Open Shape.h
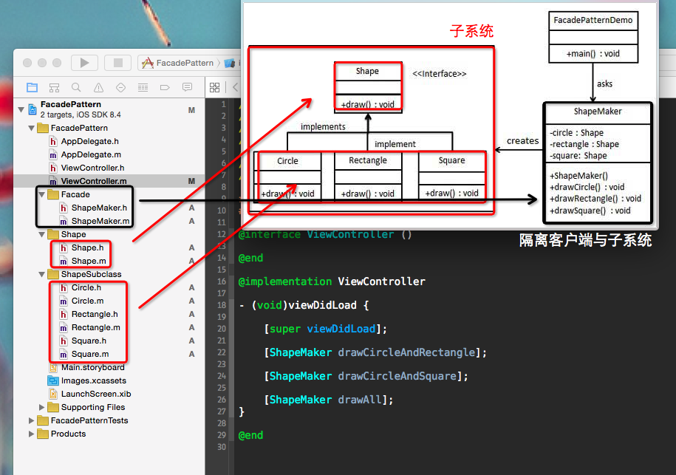 tap(87, 248)
